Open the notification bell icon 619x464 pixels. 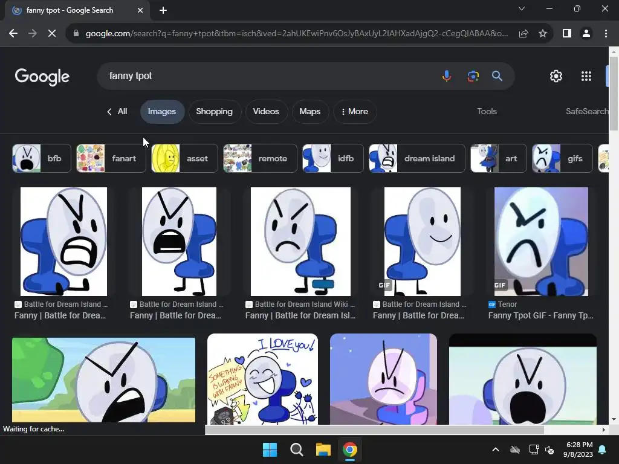tap(603, 449)
